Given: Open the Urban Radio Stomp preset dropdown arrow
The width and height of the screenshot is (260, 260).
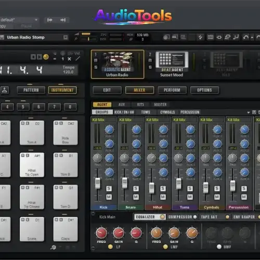Looking at the screenshot, I should coord(66,37).
